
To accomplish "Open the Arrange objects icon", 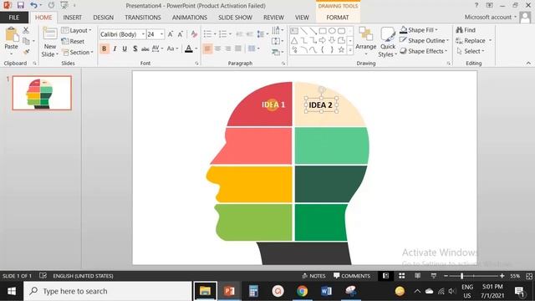I will [x=365, y=34].
